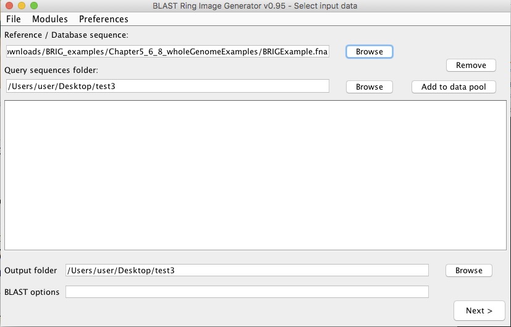Focus the Reference / Database sequence path field
Screen dimensions: 511x327
167,51
